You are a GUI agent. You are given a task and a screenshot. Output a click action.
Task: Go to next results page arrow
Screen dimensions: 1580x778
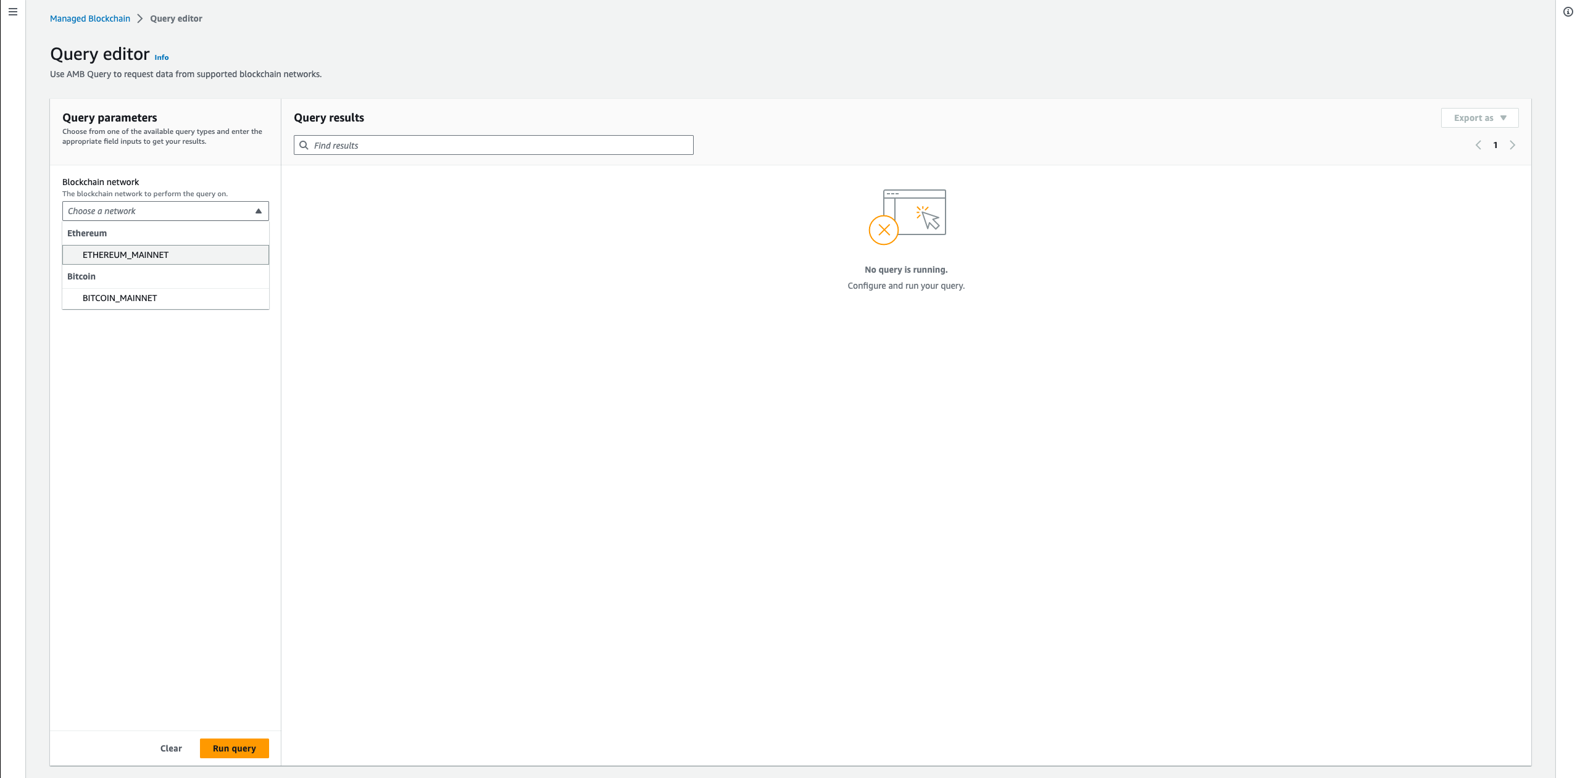pyautogui.click(x=1512, y=145)
